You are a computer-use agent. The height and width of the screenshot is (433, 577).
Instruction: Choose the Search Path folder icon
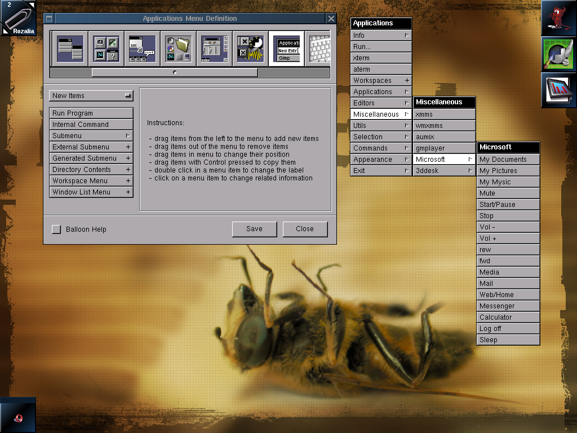pos(178,48)
